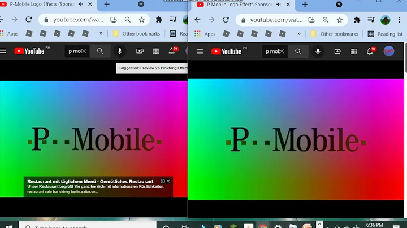Screen dimensions: 407x228
Task: Open Extensions puzzle icon in left window
Action: 159,19
